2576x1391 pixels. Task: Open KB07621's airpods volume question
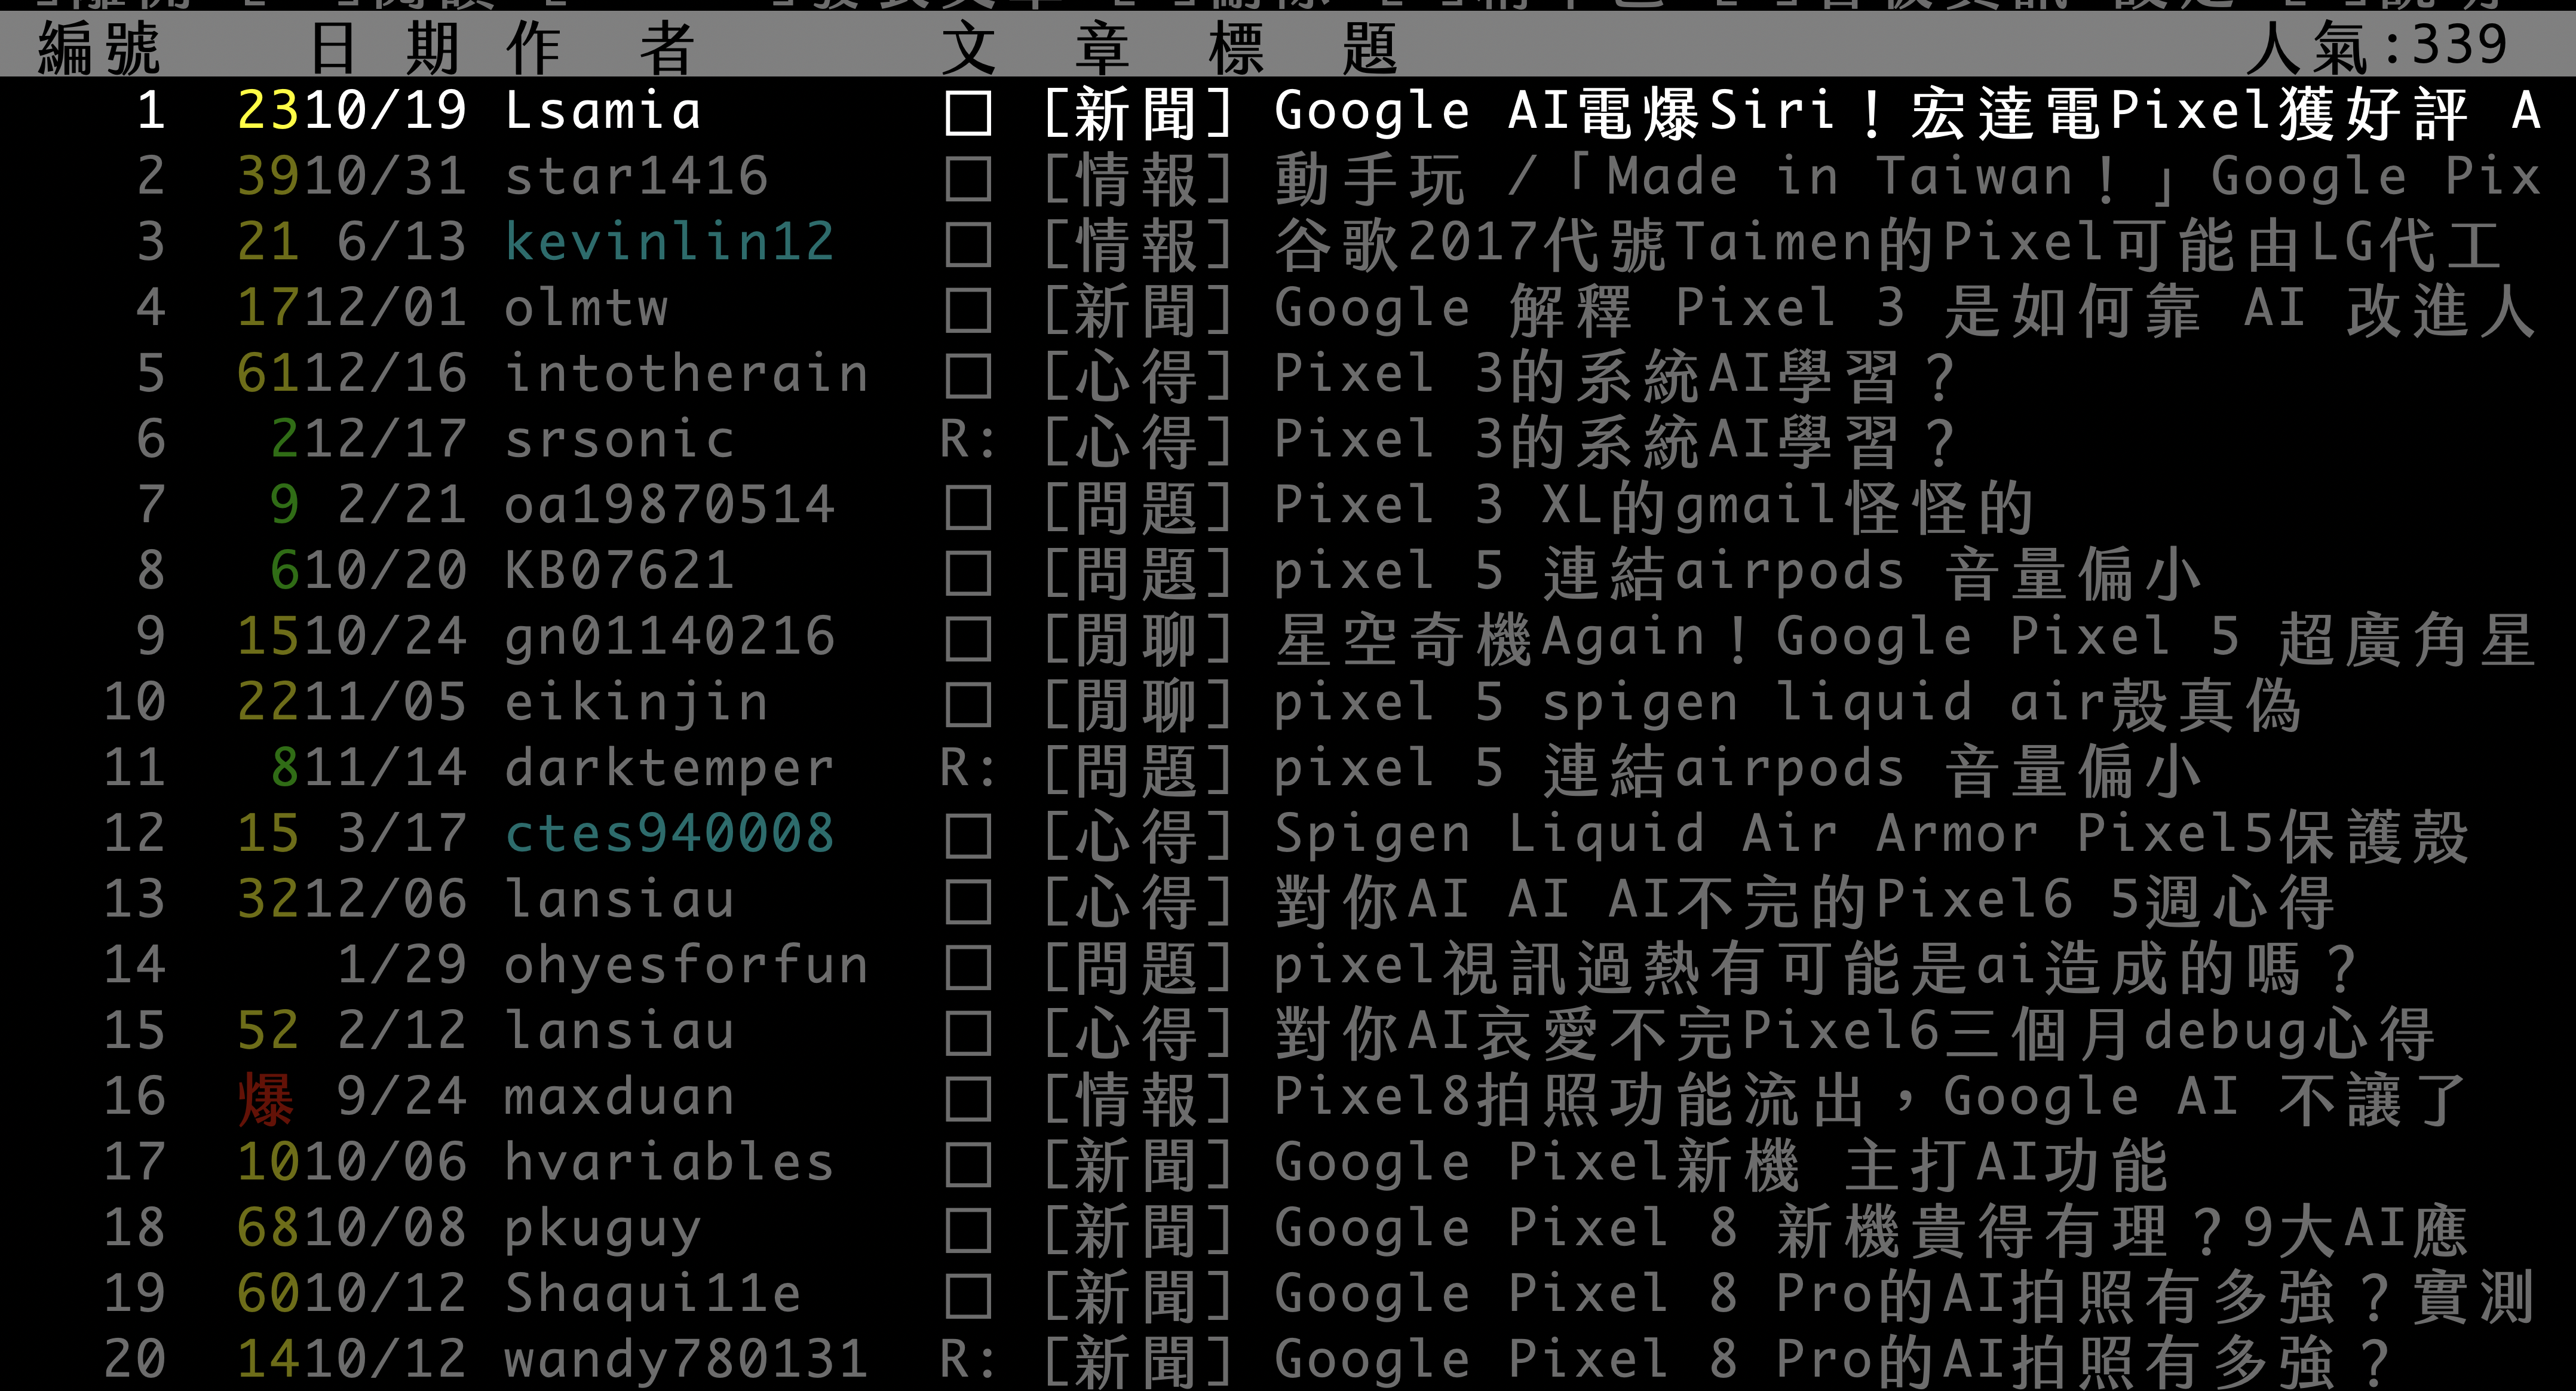[x=1288, y=571]
